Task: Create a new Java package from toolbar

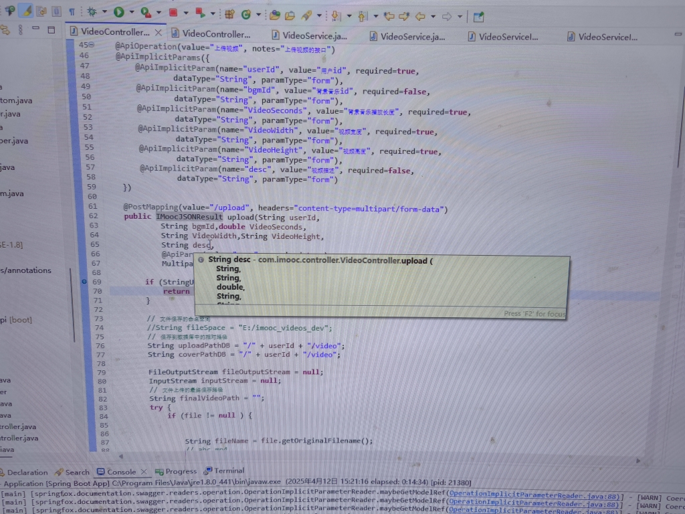Action: pos(230,15)
